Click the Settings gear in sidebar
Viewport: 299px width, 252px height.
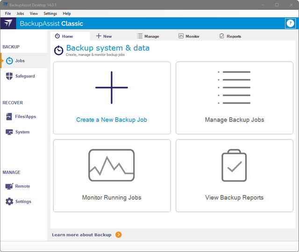click(x=9, y=202)
